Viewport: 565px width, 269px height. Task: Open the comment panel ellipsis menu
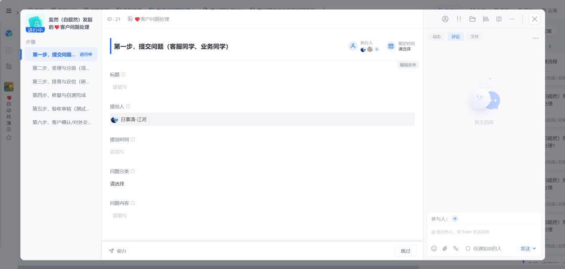[x=535, y=38]
